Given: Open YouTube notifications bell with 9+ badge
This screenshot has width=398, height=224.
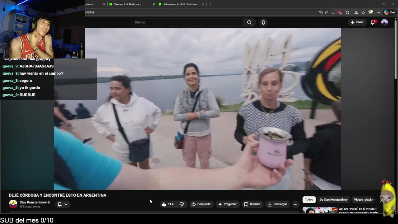Looking at the screenshot, I should click(373, 22).
